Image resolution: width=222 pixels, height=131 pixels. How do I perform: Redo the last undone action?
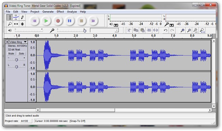pos(172,30)
